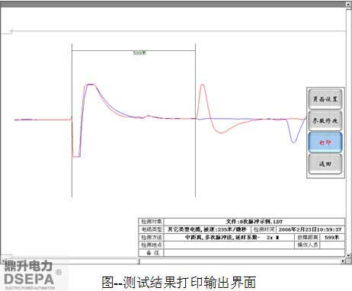This screenshot has width=352, height=291.
Task: Open the 页面设置 page setup button
Action: [325, 99]
